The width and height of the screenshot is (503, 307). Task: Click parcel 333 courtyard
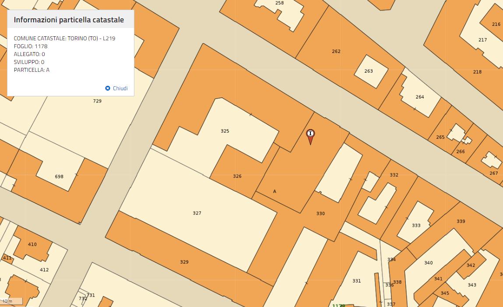point(416,226)
